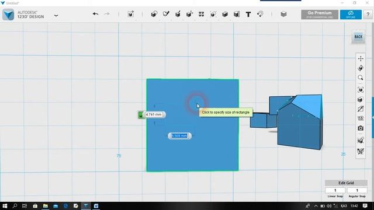This screenshot has width=374, height=210.
Task: Open the Primitives tool menu
Action: [x=154, y=14]
